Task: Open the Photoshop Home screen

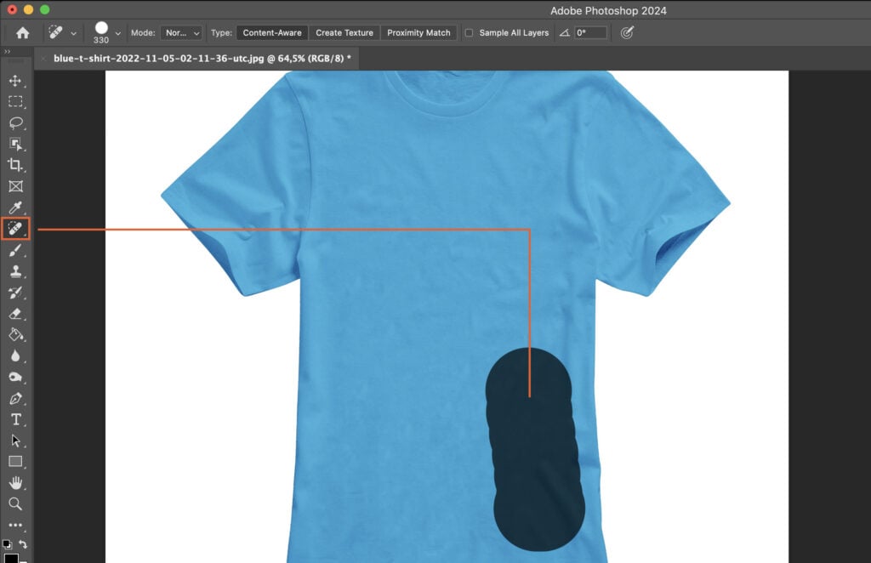Action: [x=22, y=32]
